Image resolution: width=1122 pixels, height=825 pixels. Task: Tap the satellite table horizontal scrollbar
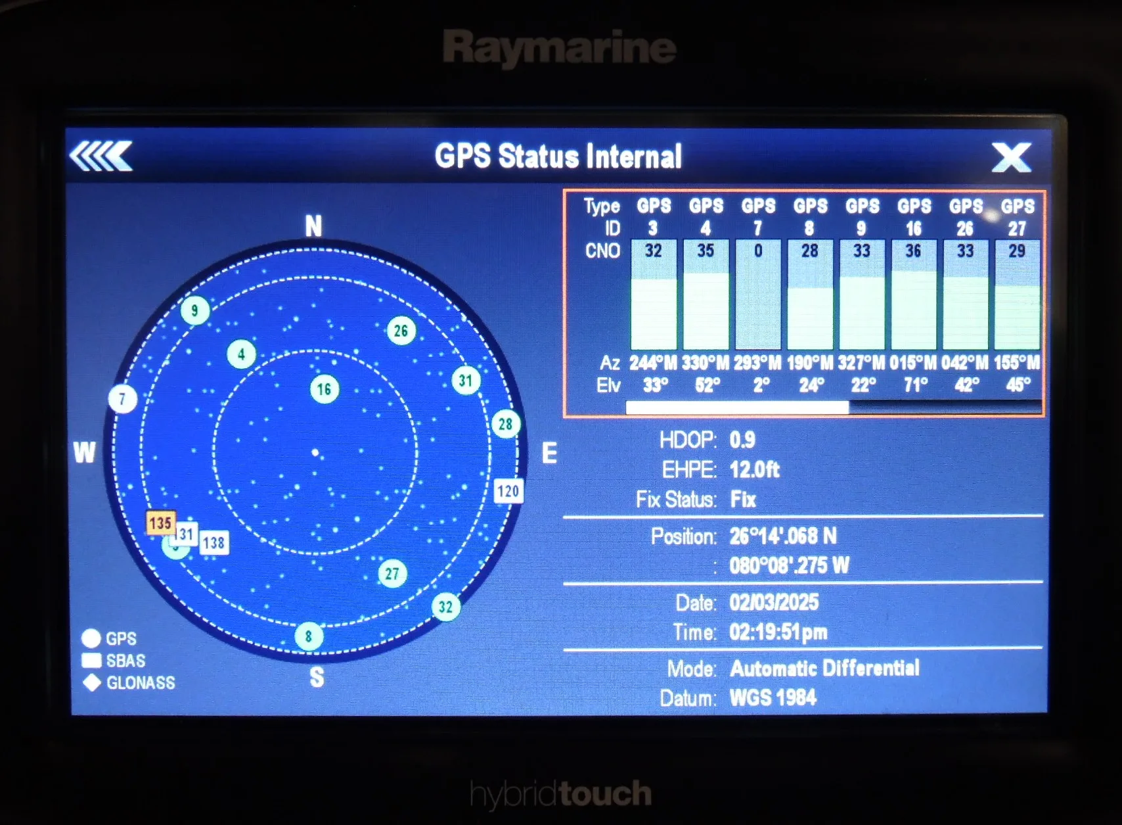point(834,408)
